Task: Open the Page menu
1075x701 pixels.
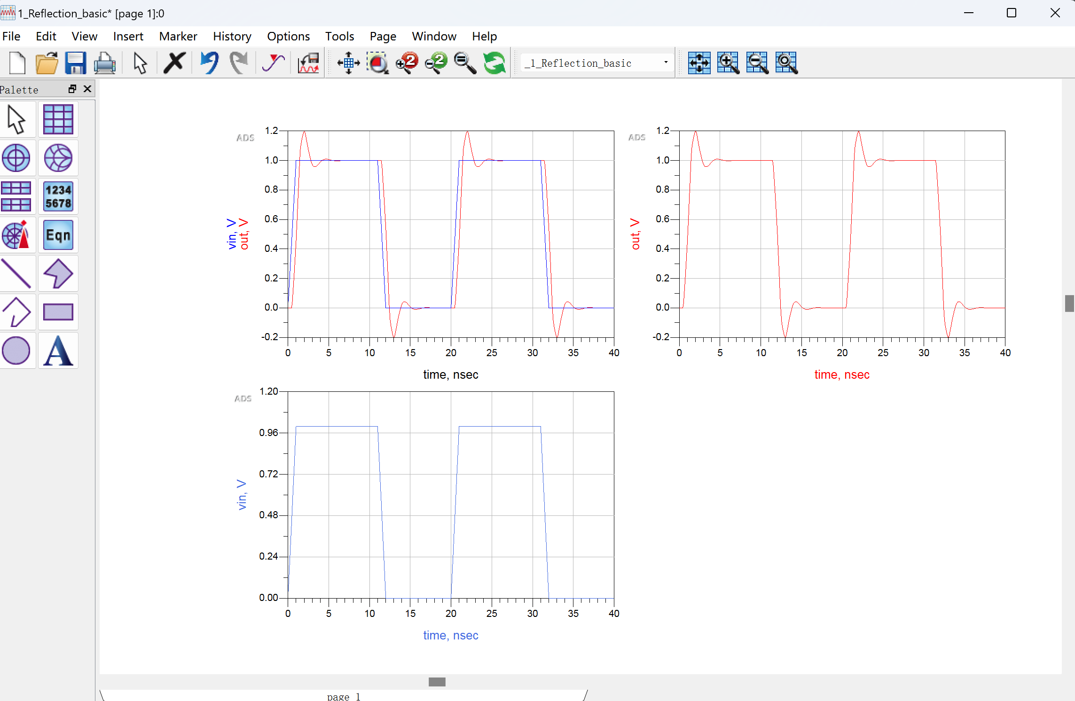Action: click(383, 36)
